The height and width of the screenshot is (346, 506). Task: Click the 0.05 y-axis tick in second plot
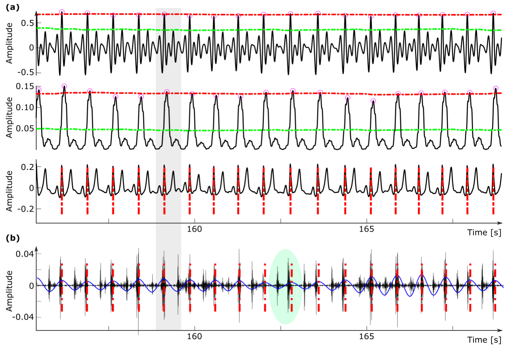coord(25,129)
